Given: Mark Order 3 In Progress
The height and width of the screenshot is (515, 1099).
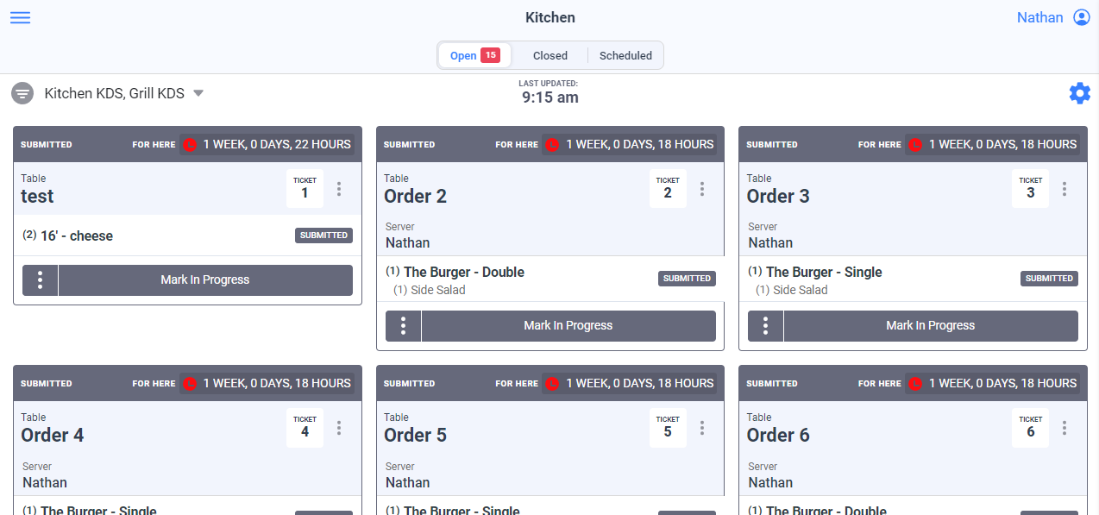Looking at the screenshot, I should [x=931, y=326].
